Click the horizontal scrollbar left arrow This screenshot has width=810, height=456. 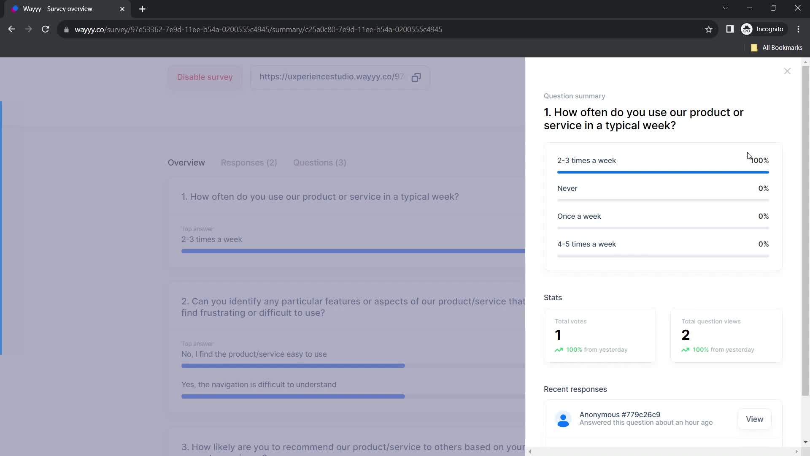[x=530, y=451]
